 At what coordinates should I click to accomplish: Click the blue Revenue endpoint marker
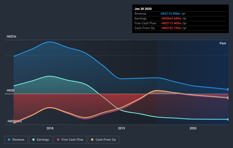tap(228, 90)
